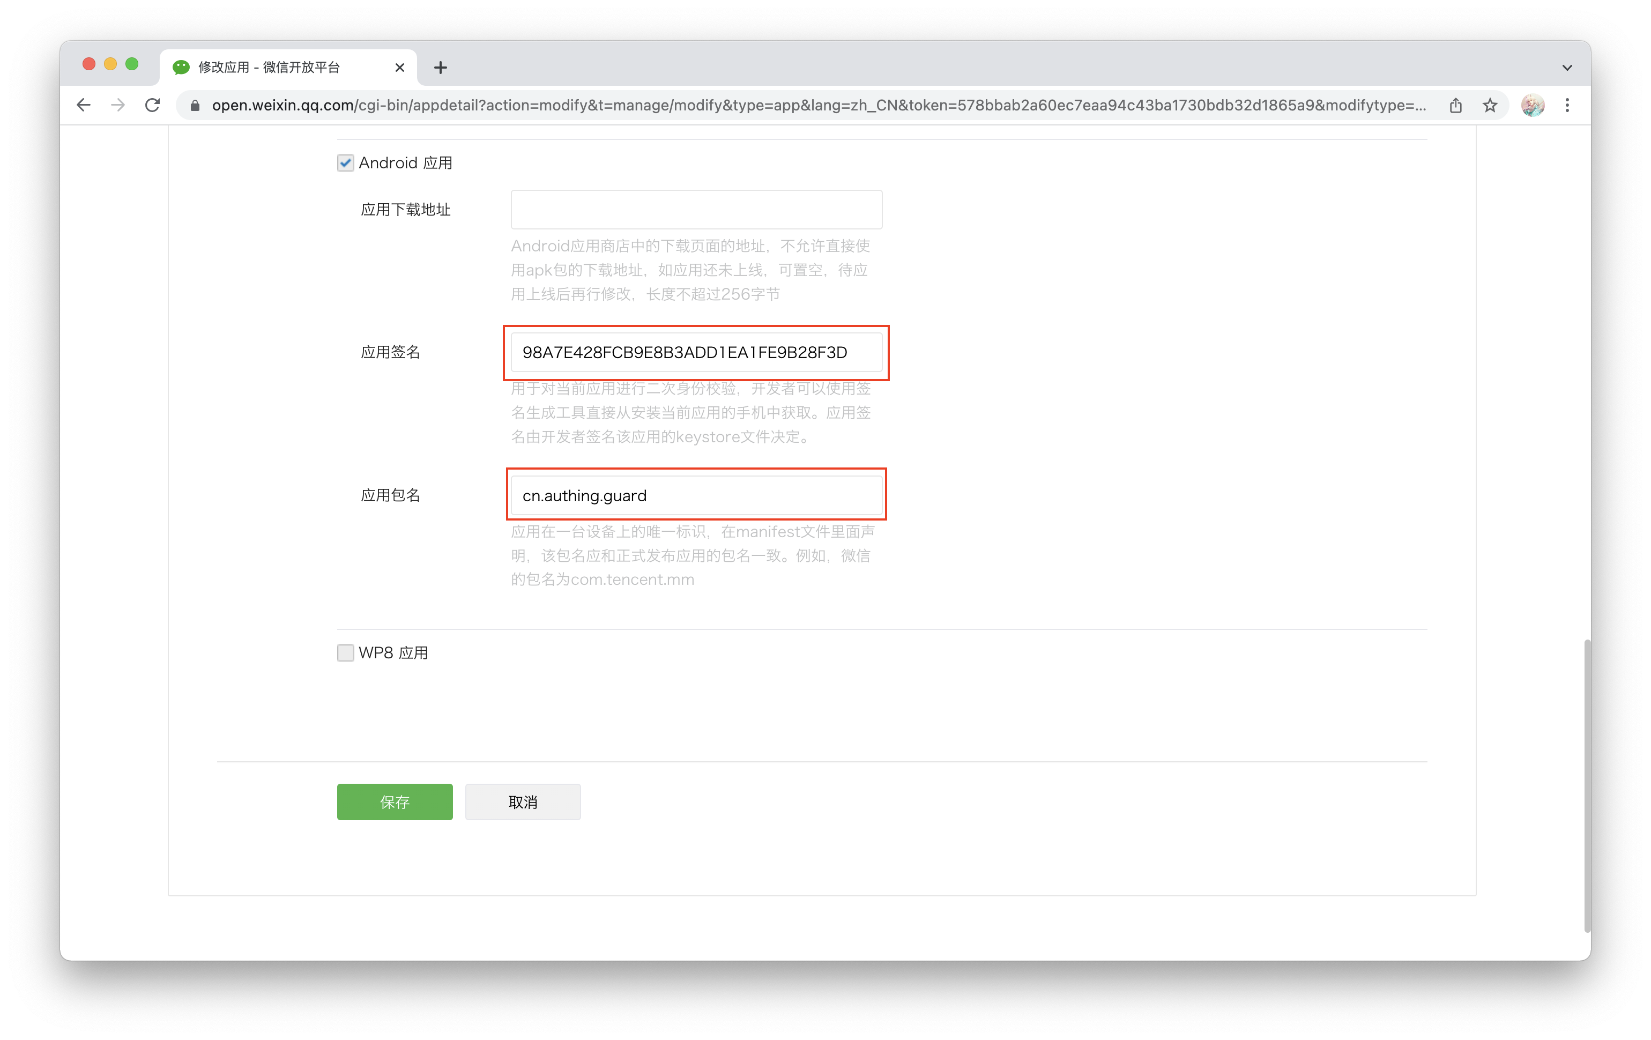Click the browser back arrow

84,105
